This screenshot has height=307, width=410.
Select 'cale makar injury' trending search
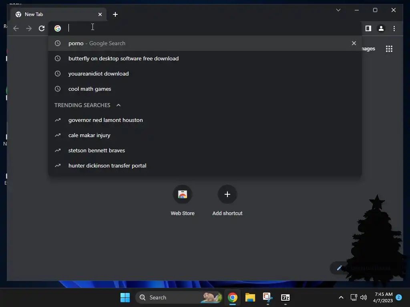point(205,135)
